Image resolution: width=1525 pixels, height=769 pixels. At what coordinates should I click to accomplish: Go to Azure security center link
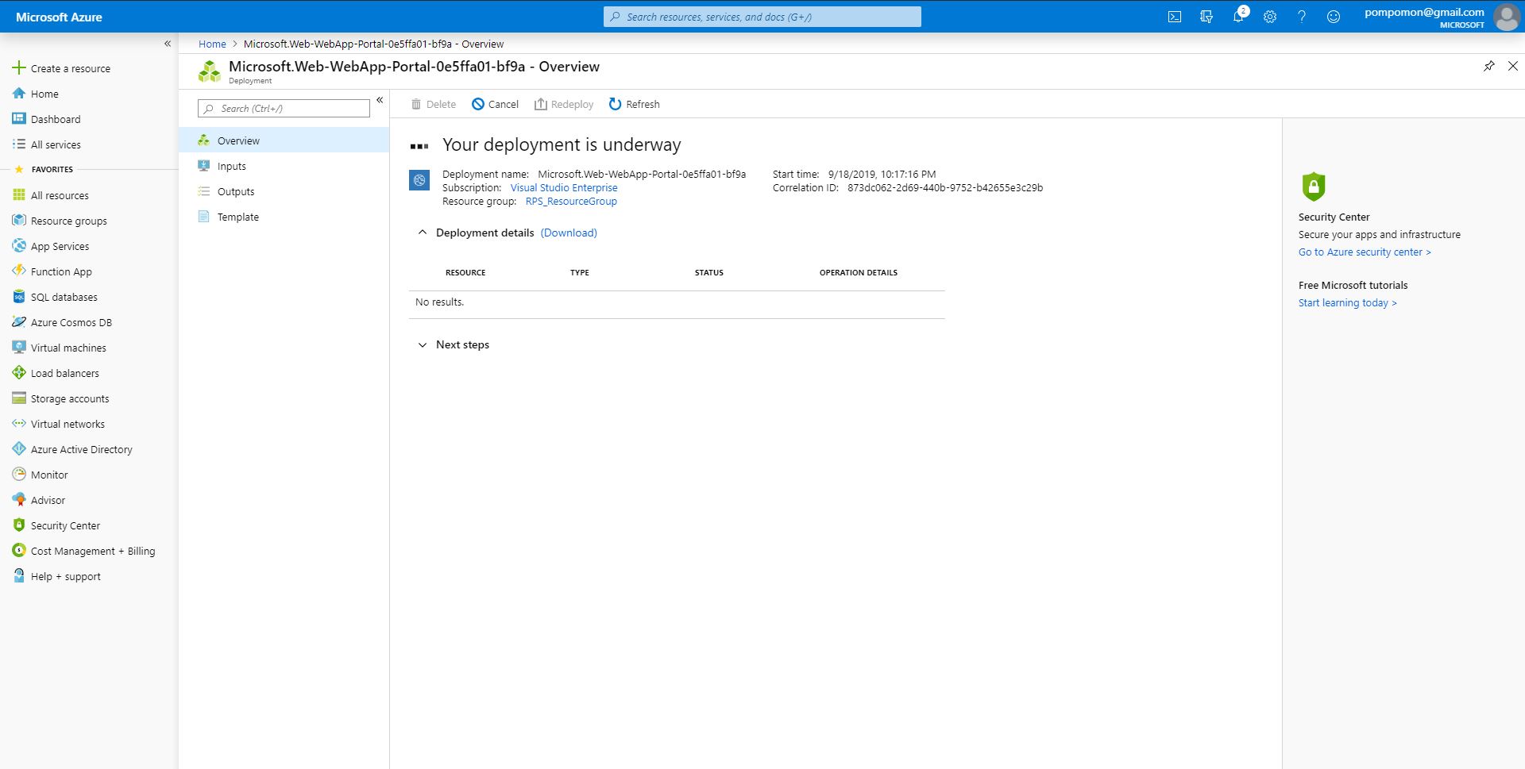click(1365, 252)
